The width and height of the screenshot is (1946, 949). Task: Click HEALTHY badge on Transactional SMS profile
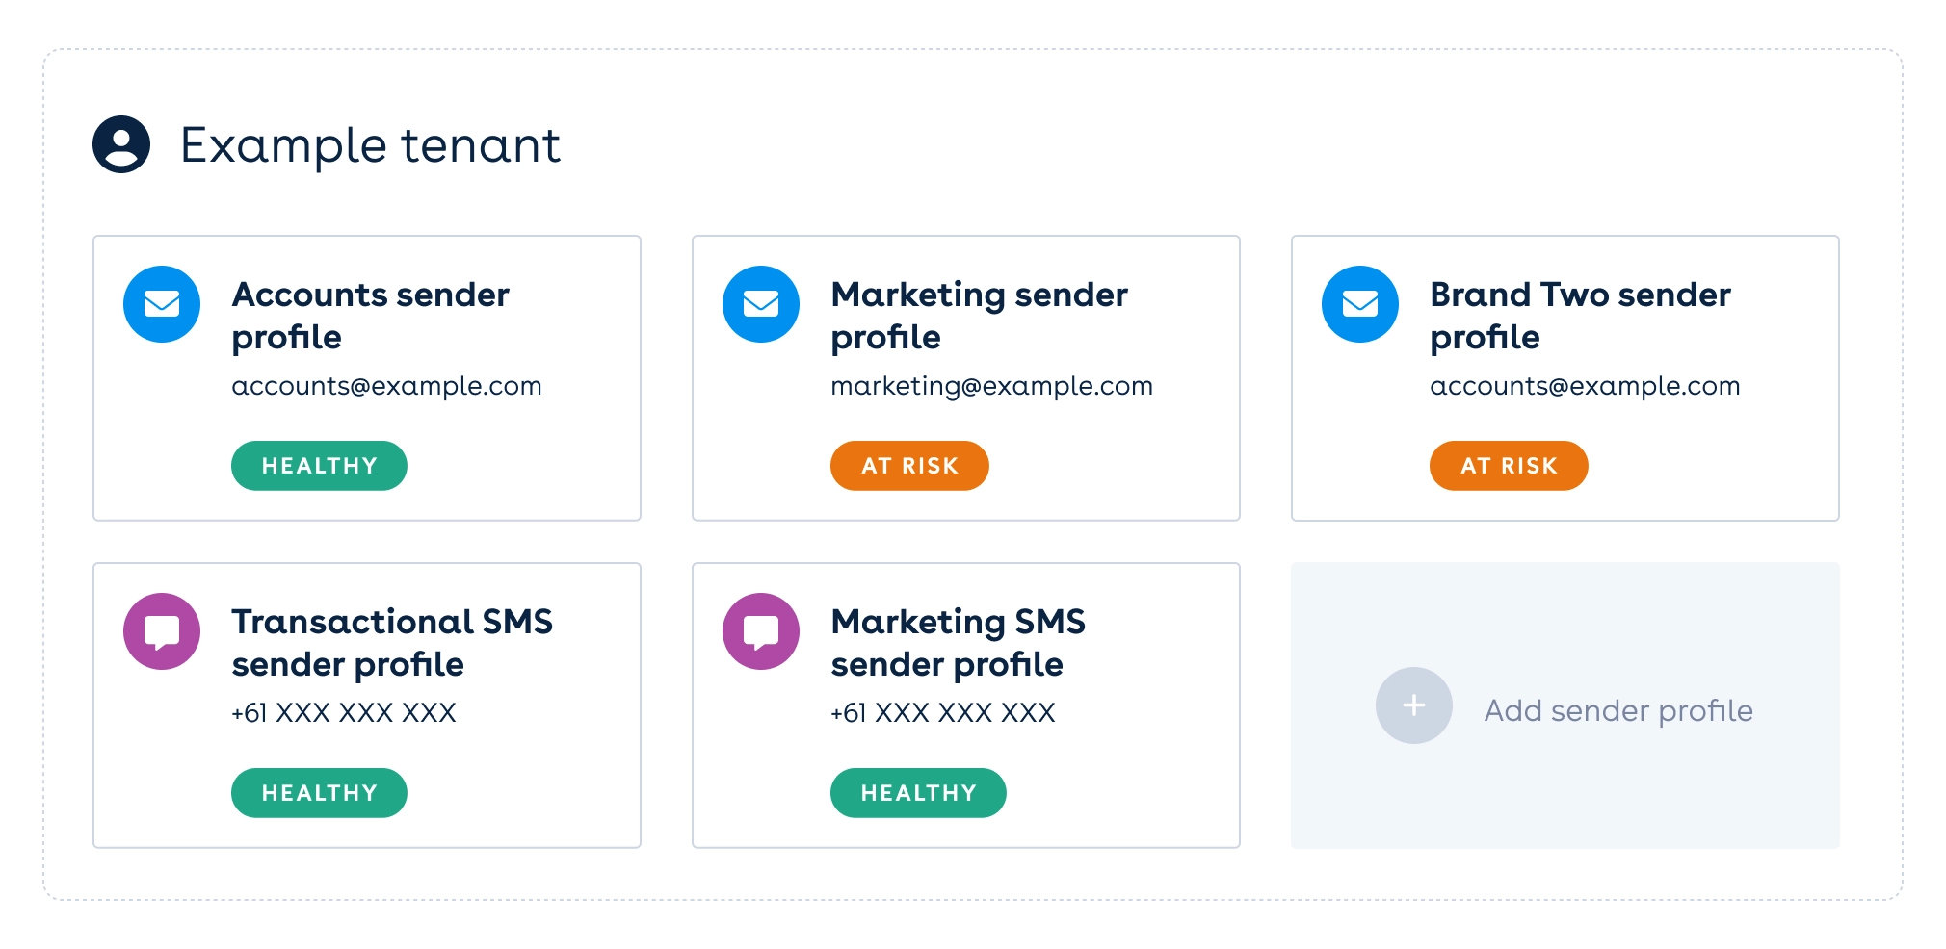point(319,793)
